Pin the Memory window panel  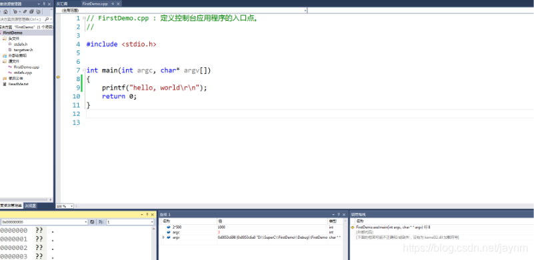[x=147, y=215]
